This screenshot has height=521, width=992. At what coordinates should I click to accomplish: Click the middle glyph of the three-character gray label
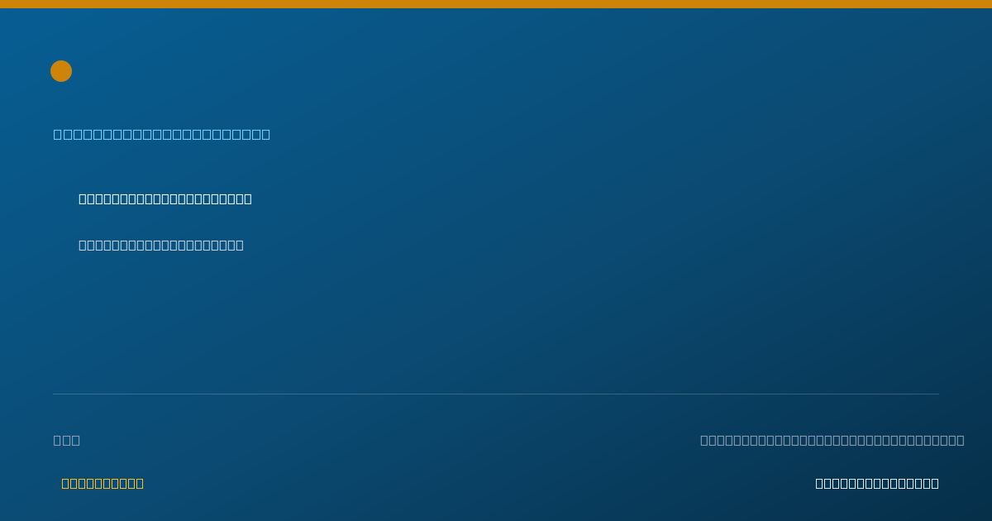point(67,440)
